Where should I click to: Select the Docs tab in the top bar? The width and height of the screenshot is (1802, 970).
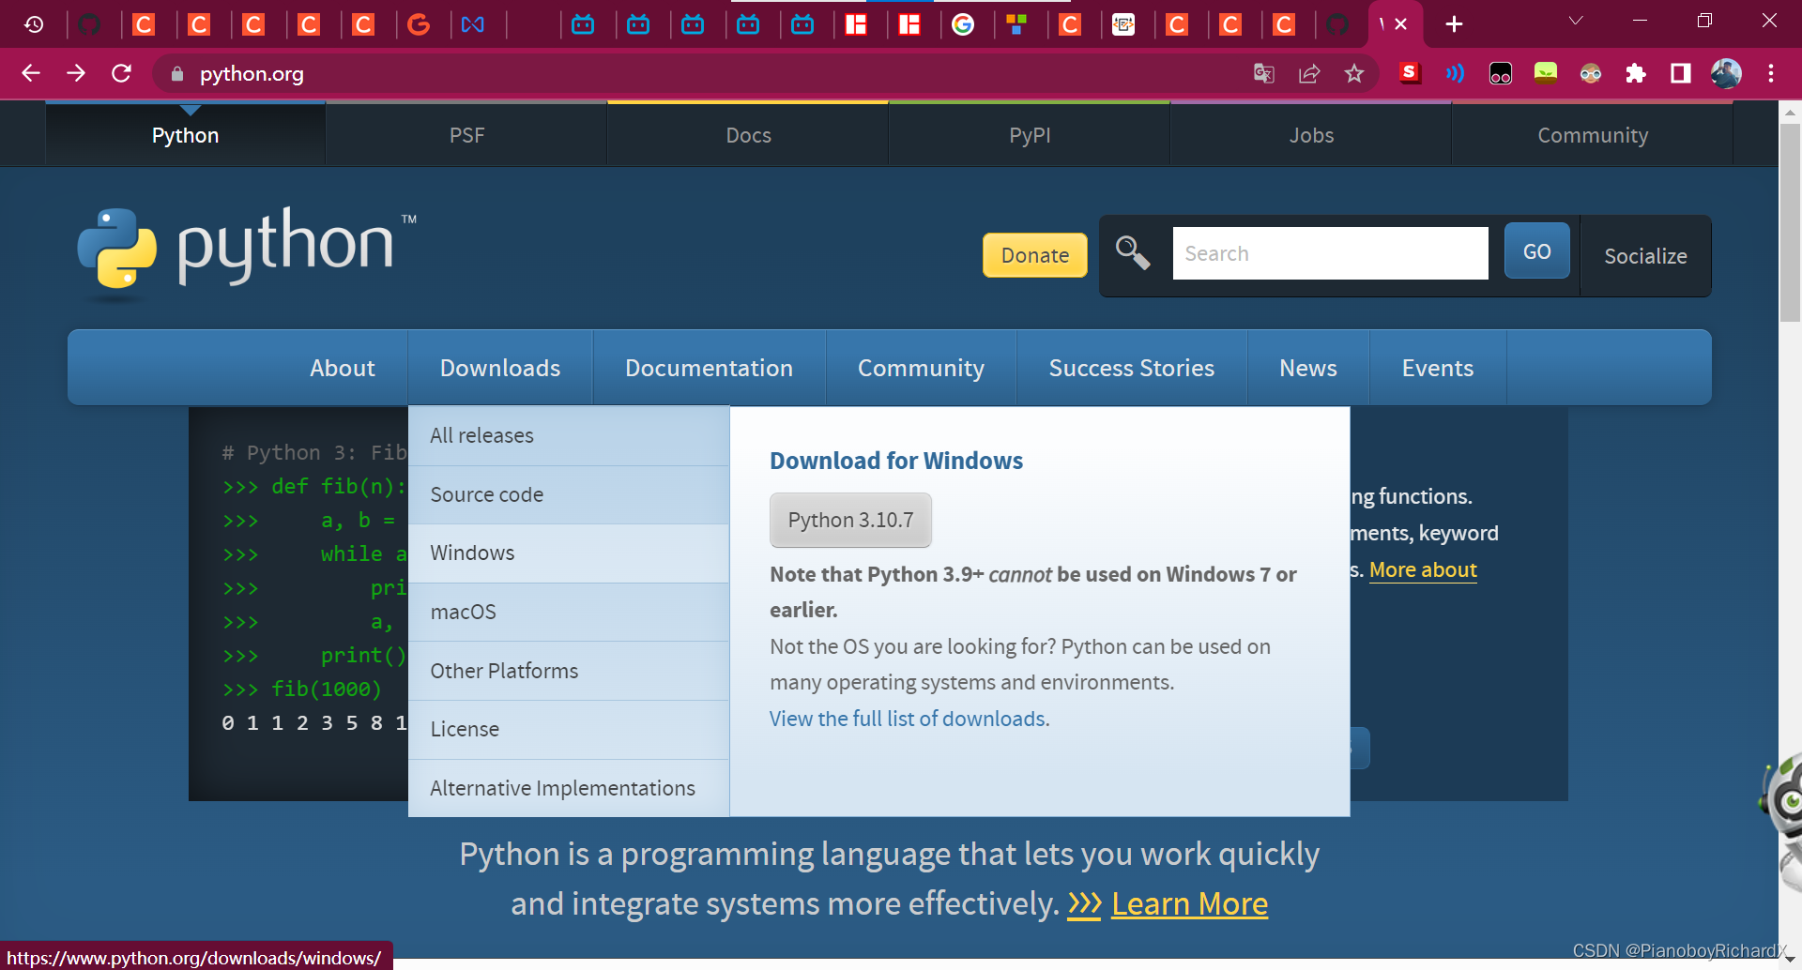coord(748,135)
